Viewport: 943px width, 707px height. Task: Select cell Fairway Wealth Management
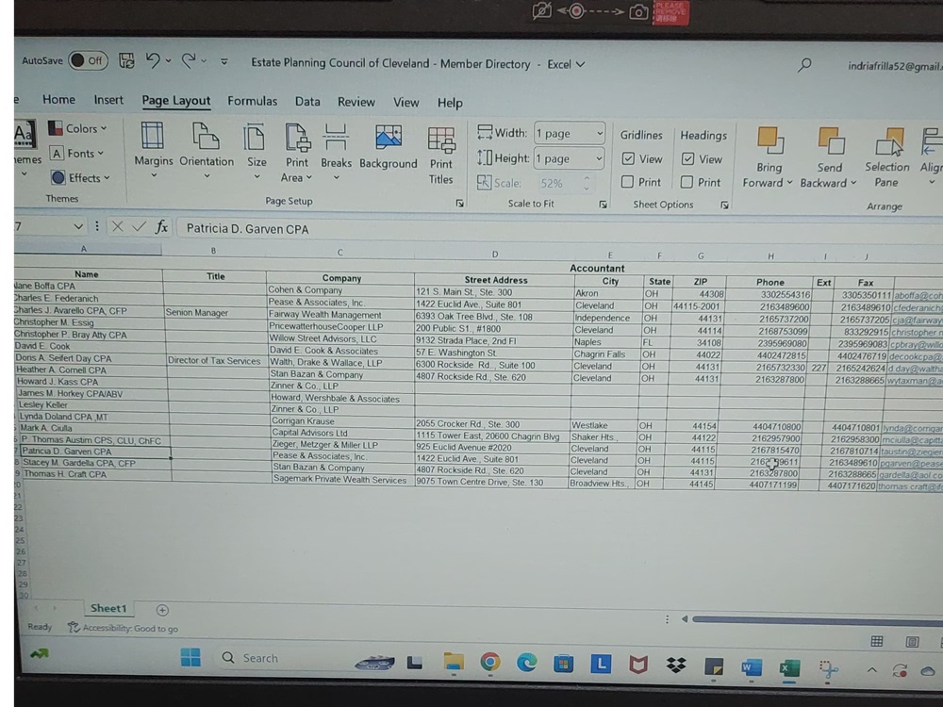pos(340,315)
